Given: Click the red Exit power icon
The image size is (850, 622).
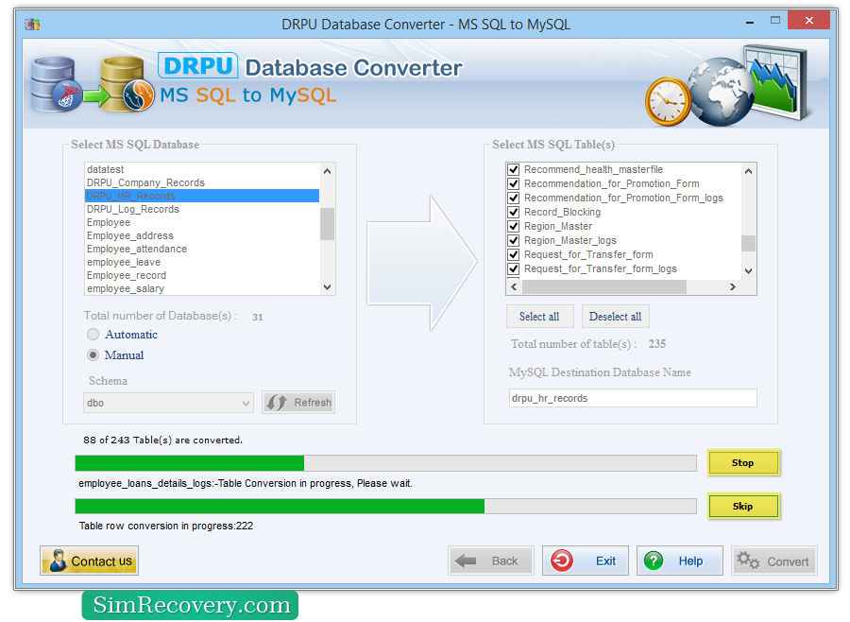Looking at the screenshot, I should point(562,561).
